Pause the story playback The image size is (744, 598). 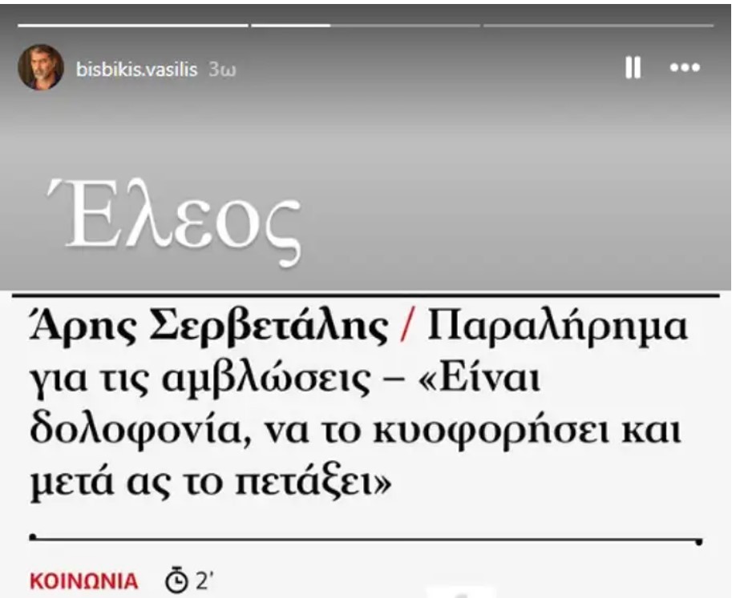pos(633,68)
